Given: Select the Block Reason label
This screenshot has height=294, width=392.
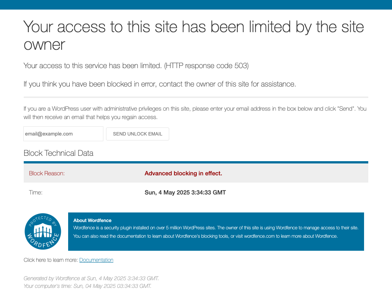Looking at the screenshot, I should 47,173.
